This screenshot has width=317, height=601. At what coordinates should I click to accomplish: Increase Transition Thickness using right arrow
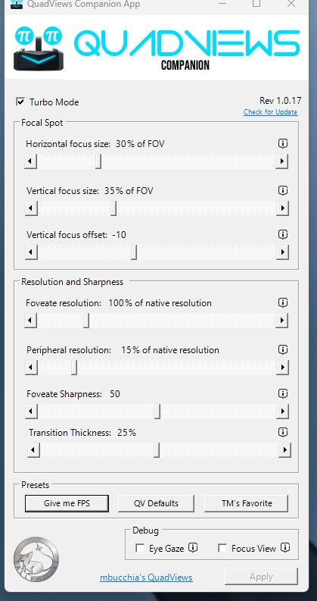284,450
